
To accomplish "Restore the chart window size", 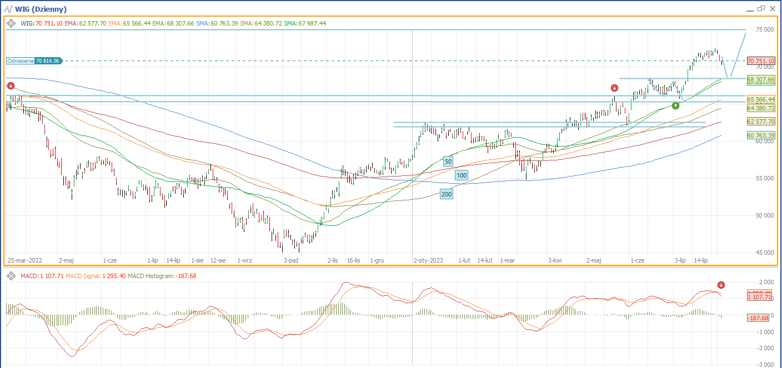I will pos(761,9).
